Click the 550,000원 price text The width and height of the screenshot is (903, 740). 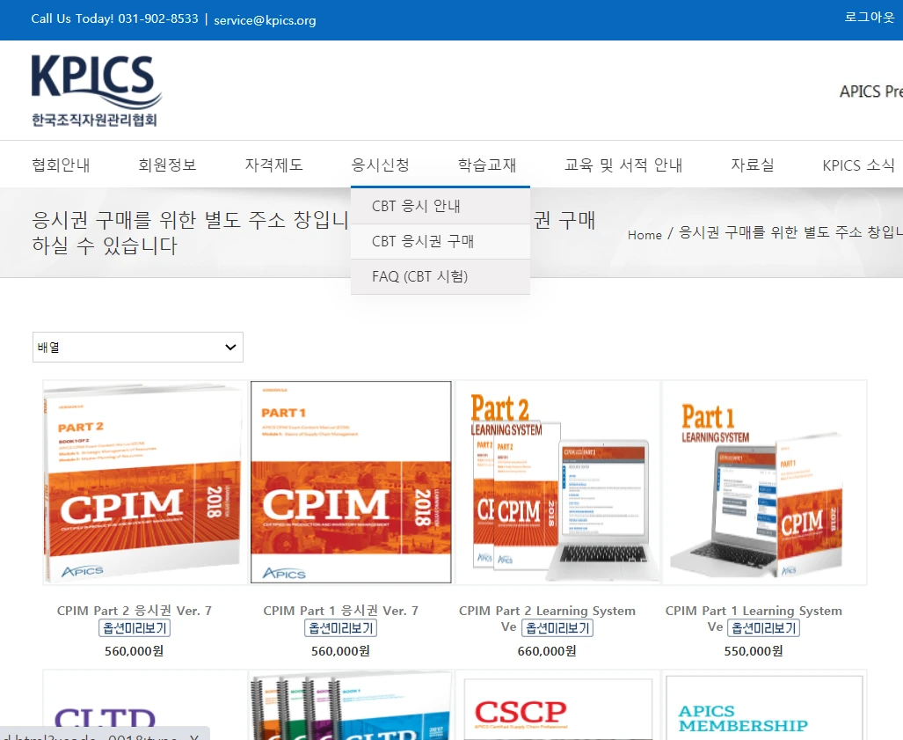pyautogui.click(x=754, y=650)
